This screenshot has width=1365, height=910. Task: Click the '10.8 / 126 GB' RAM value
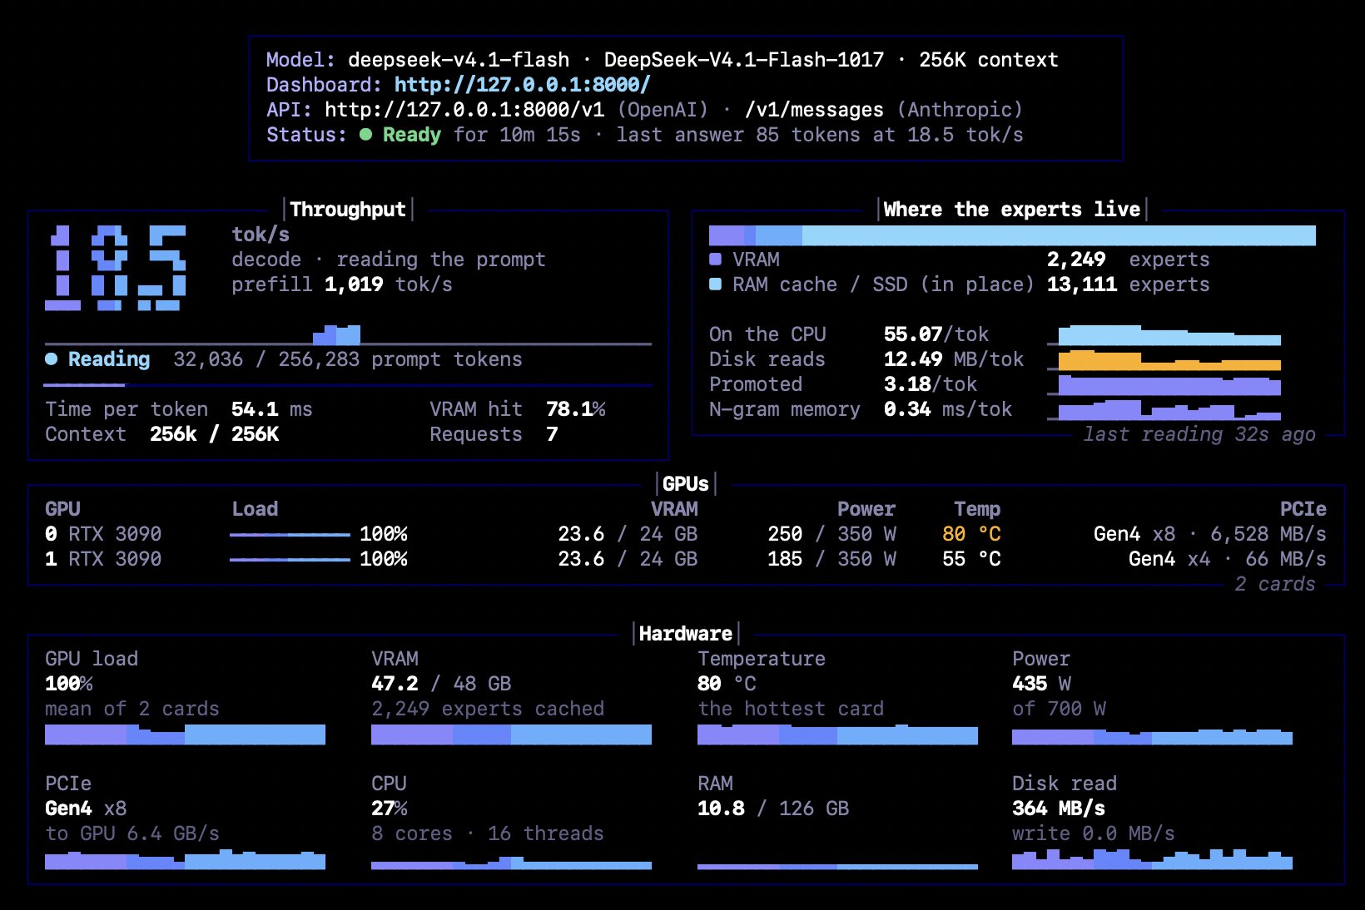[773, 809]
